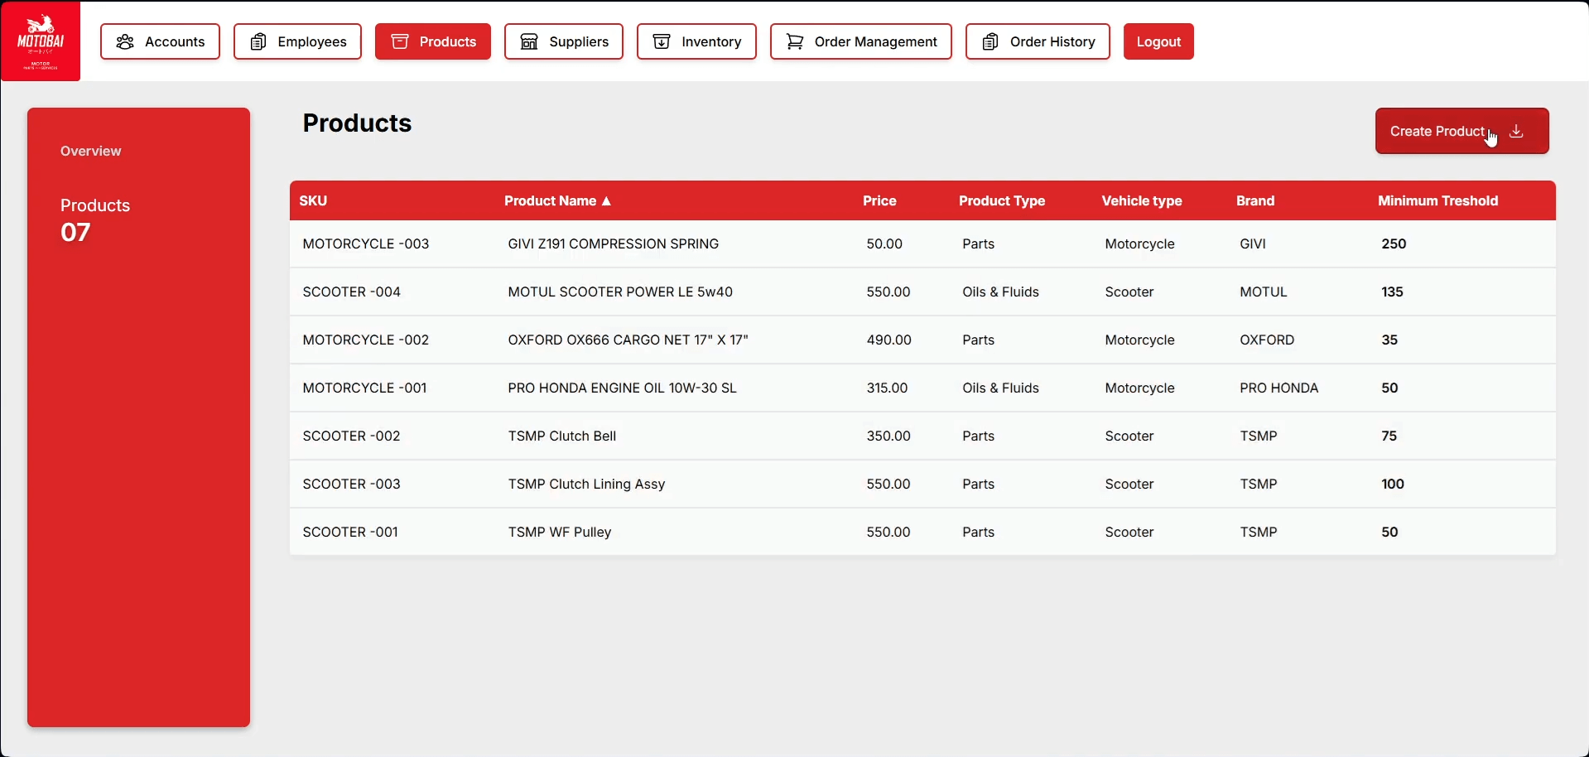Select SKU SCOOTER -004
The height and width of the screenshot is (757, 1589).
pos(351,292)
